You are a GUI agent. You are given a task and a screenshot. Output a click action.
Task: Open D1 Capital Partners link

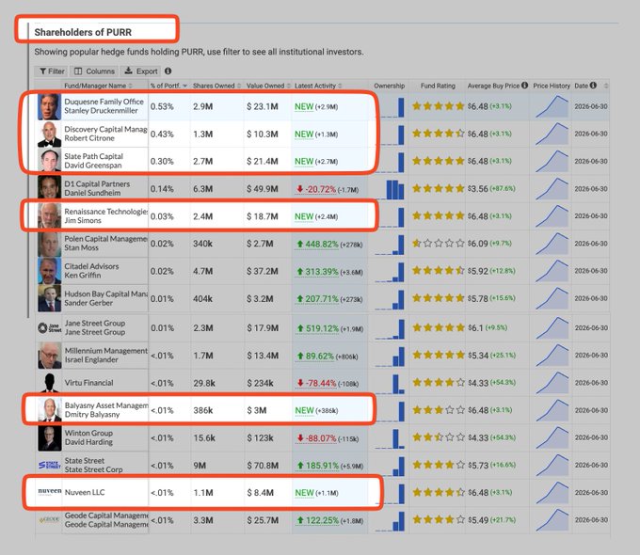pyautogui.click(x=97, y=184)
